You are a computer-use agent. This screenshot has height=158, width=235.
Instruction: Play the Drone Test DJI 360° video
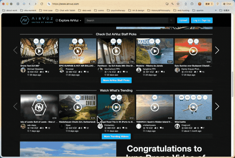39,51
